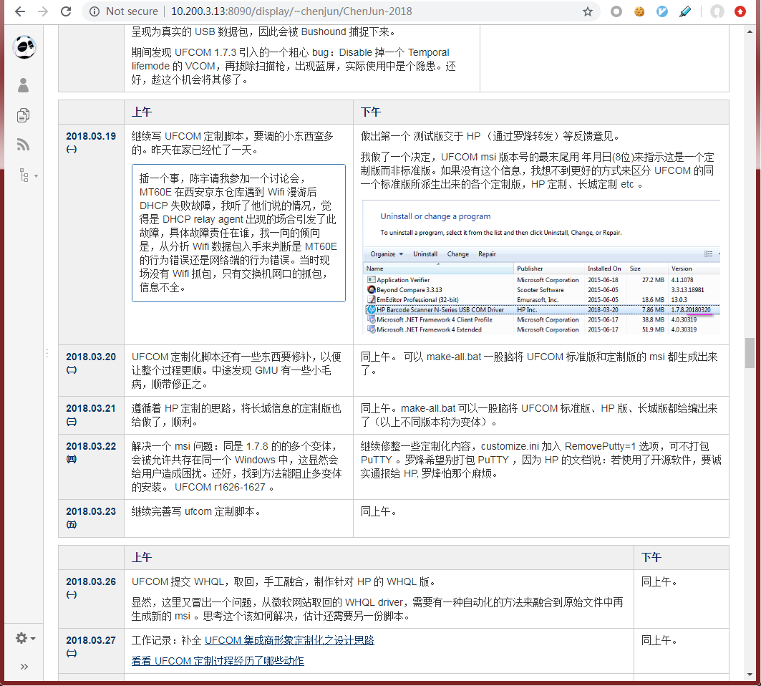Click the 2018.03.21 date cell
The image size is (761, 686).
point(91,415)
